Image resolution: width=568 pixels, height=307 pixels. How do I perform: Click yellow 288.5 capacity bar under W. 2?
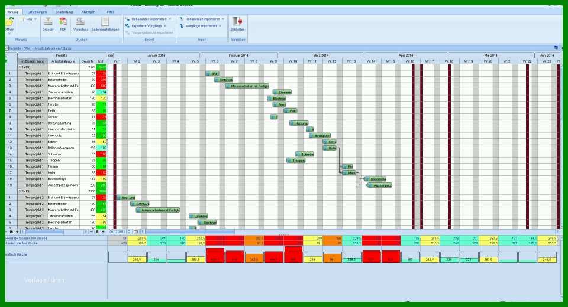(x=137, y=260)
